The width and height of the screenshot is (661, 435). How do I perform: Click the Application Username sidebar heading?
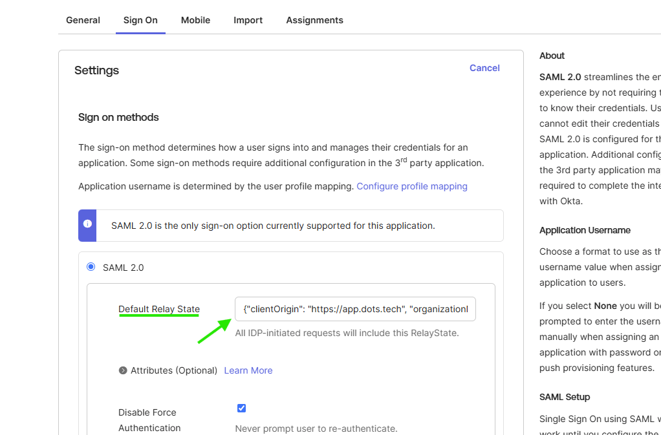585,230
